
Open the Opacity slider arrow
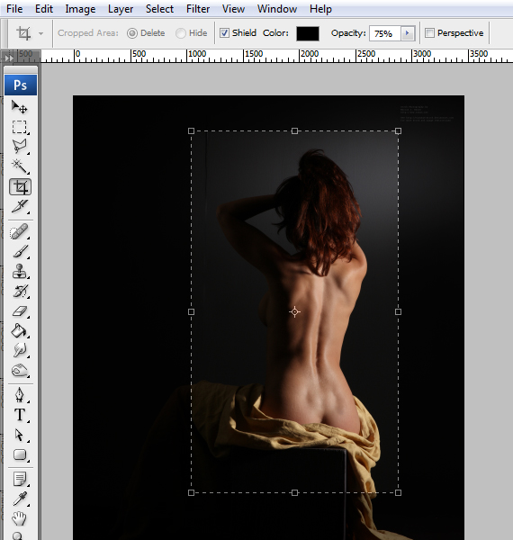tap(408, 33)
